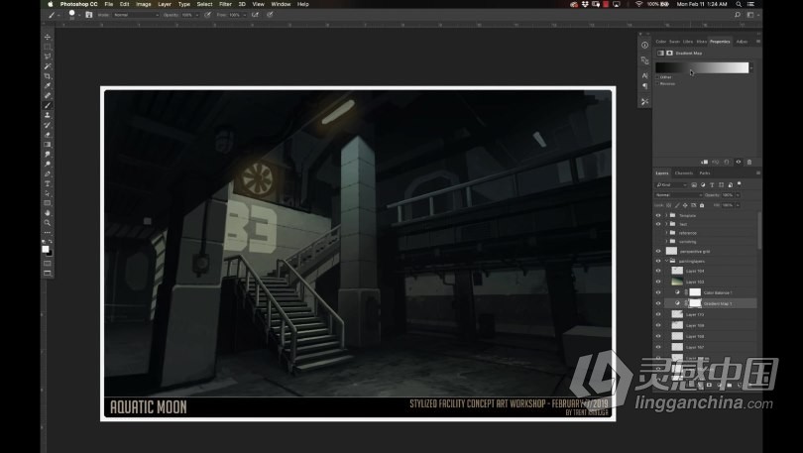
Task: Open the brush preset picker dropdown
Action: (79, 15)
